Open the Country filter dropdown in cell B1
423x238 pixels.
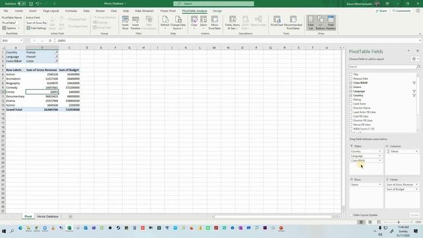click(x=56, y=52)
